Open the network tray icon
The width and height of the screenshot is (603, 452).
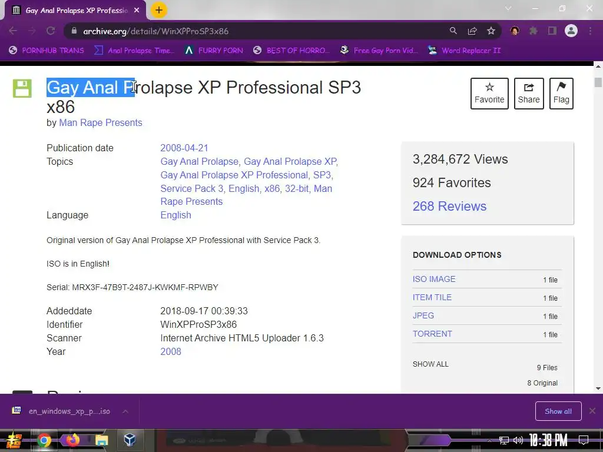click(503, 440)
